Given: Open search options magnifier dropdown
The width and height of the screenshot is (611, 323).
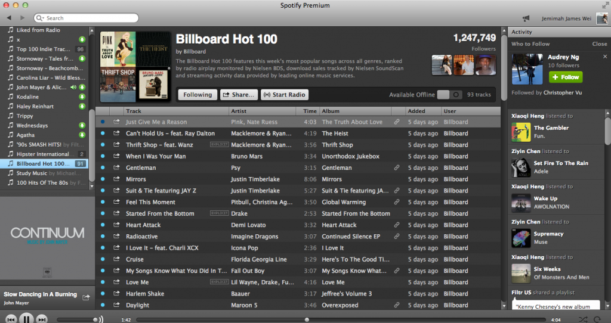Looking at the screenshot, I should pos(40,18).
